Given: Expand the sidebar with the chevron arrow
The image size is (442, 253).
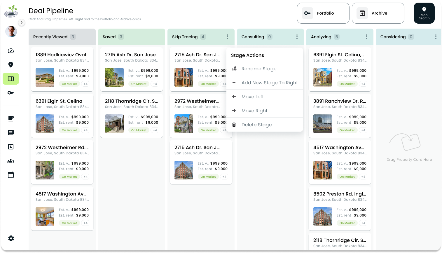Looking at the screenshot, I should 21,22.
